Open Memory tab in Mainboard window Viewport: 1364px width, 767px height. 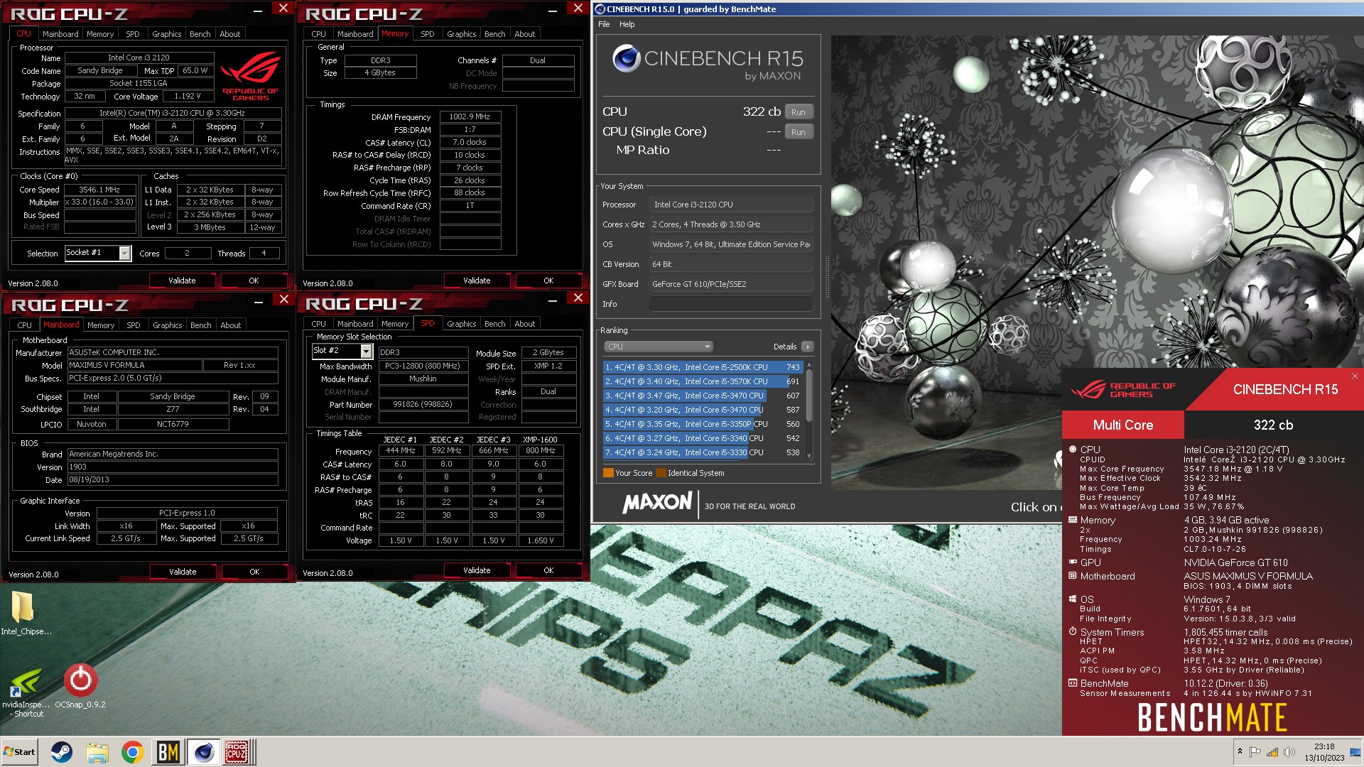pos(100,325)
